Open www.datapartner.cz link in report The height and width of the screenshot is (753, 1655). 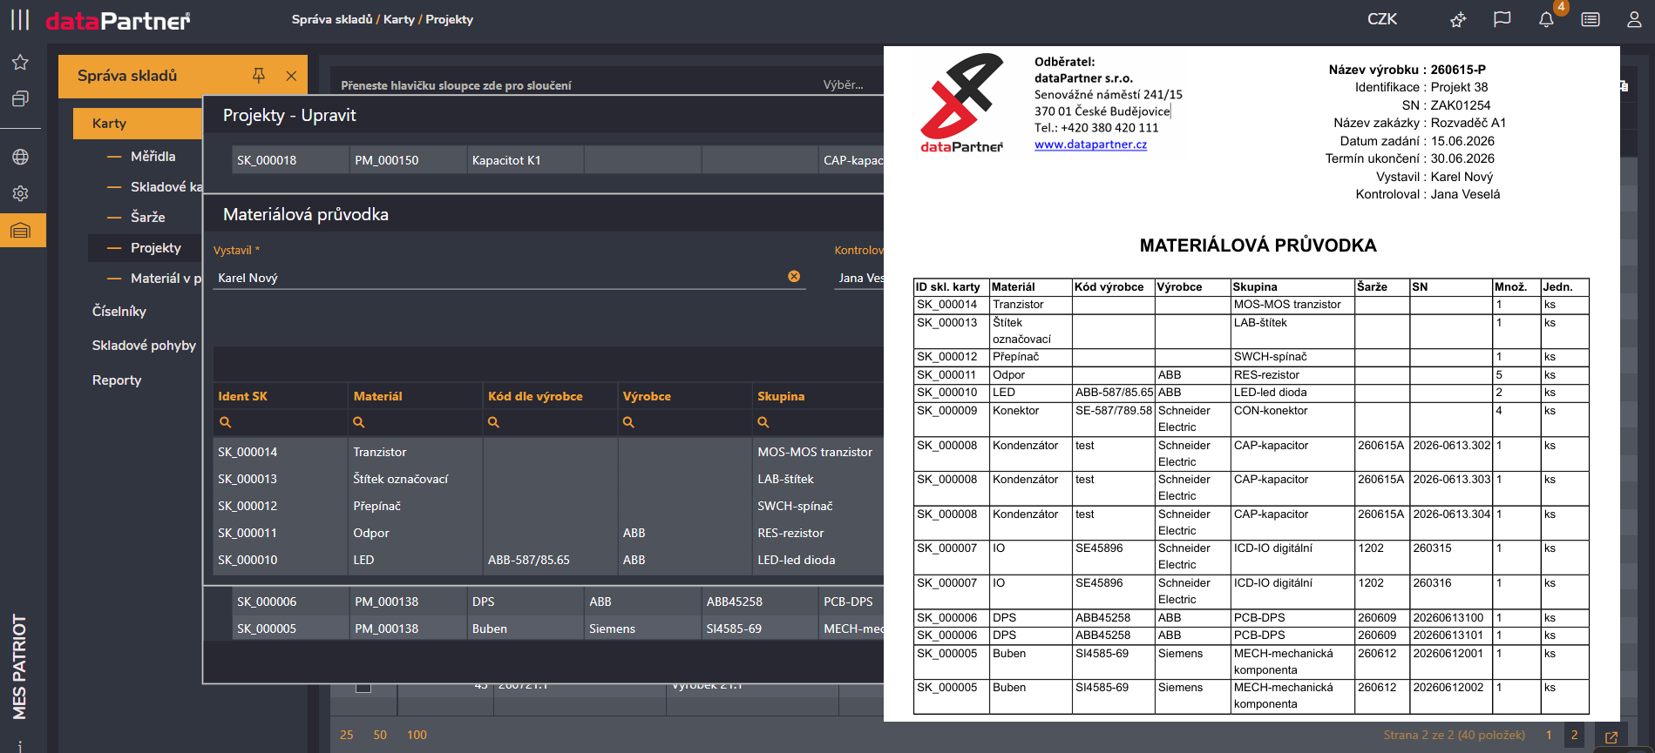click(1090, 145)
